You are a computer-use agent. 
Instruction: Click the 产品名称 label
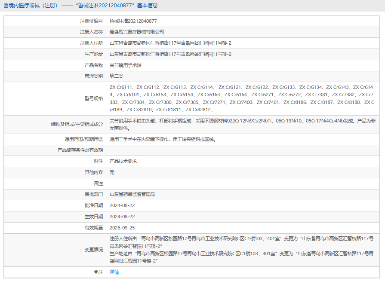pos(94,65)
